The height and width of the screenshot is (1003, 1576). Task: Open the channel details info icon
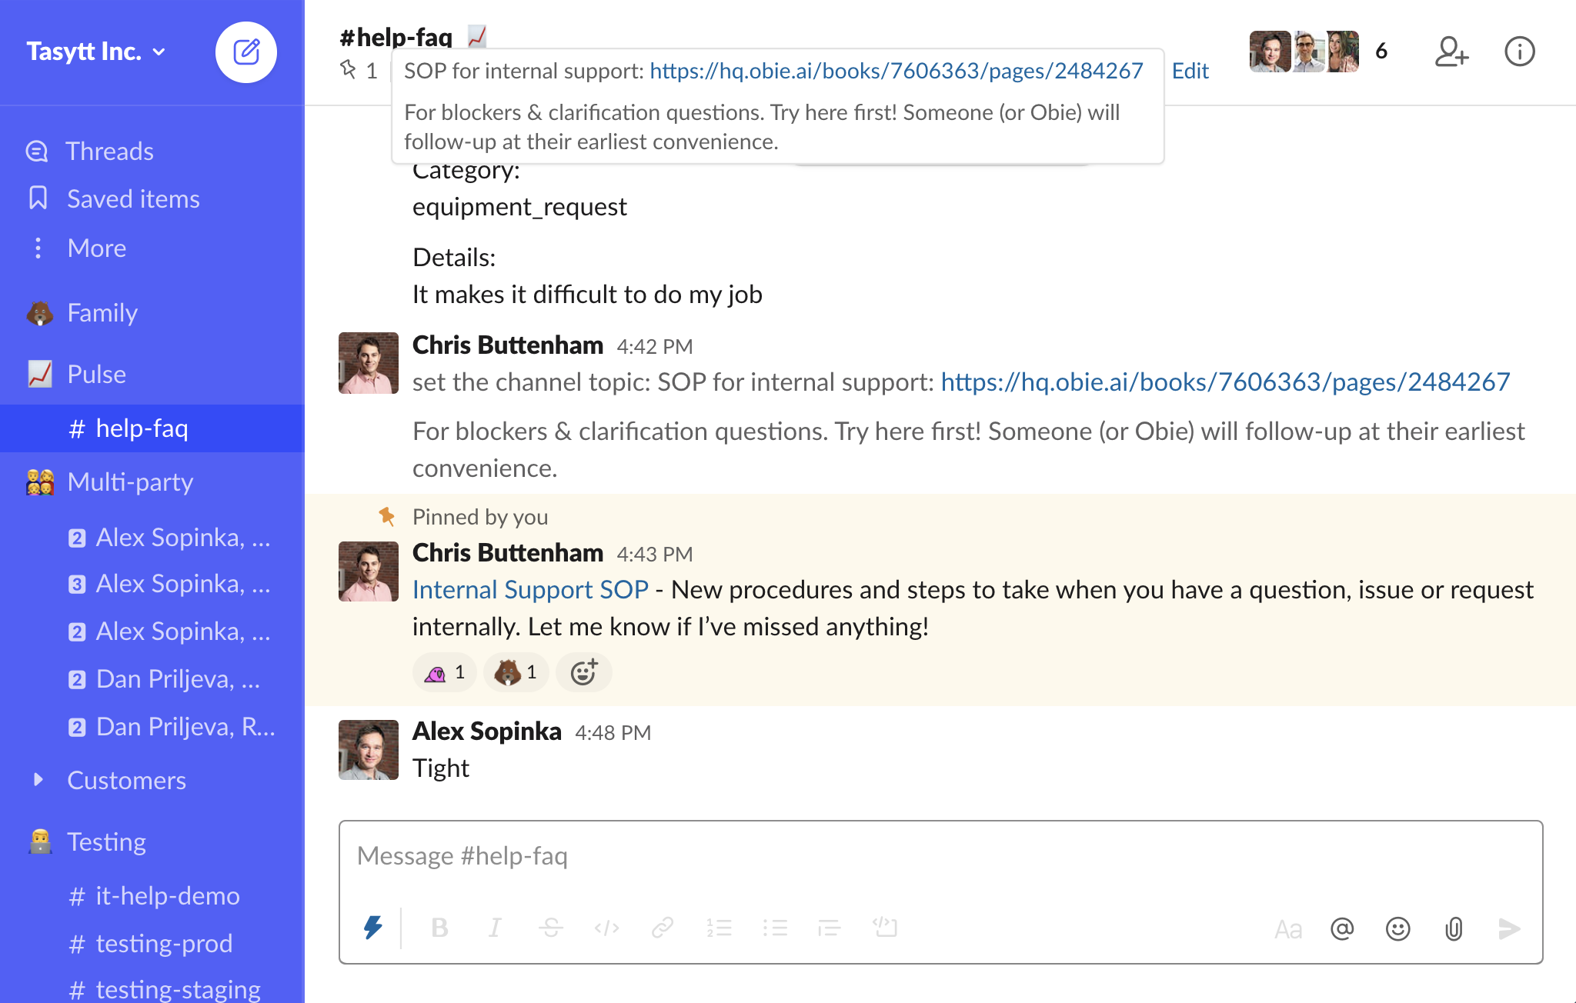point(1519,52)
